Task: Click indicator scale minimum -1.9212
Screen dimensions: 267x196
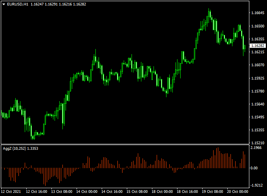Action: [x=256, y=185]
